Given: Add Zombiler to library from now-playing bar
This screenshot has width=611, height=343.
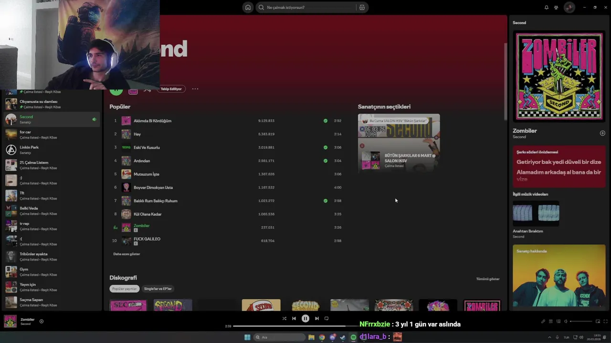Looking at the screenshot, I should [41, 321].
